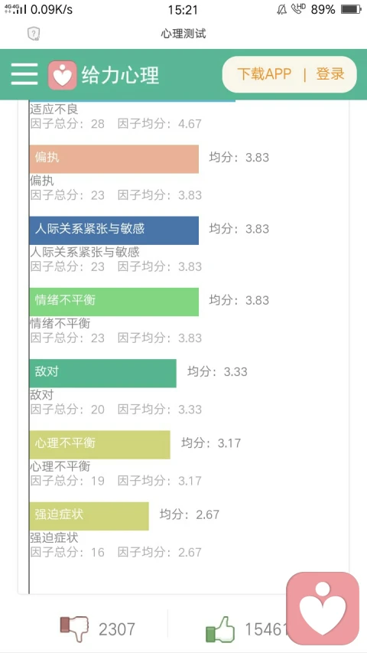Tap the 心理测试 page title
This screenshot has width=367, height=653.
(183, 34)
